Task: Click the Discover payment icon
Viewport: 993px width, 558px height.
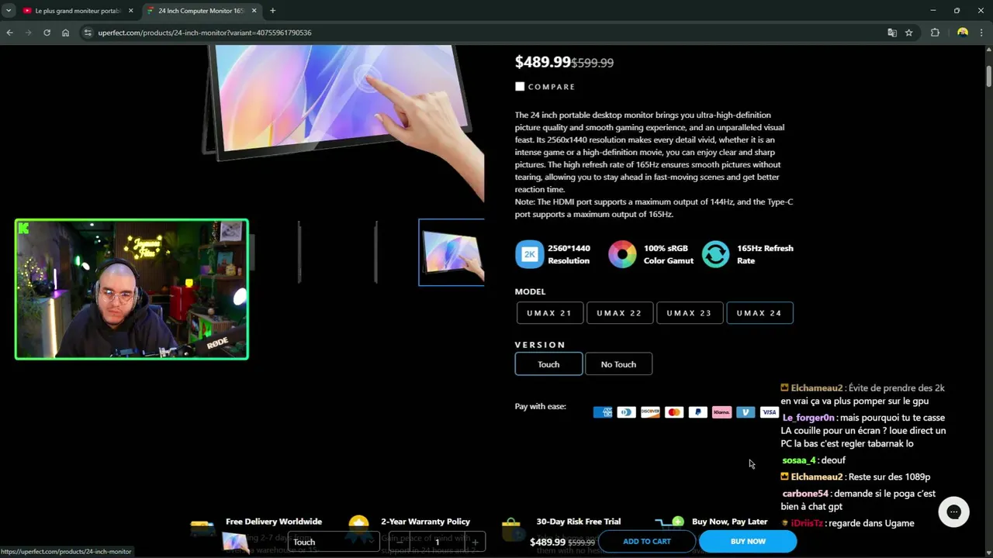Action: [650, 412]
